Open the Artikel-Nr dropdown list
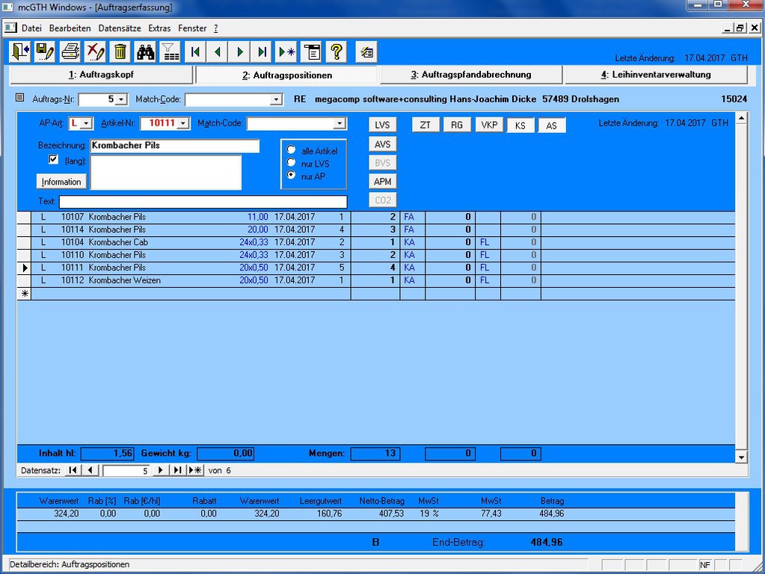The image size is (765, 574). click(183, 123)
